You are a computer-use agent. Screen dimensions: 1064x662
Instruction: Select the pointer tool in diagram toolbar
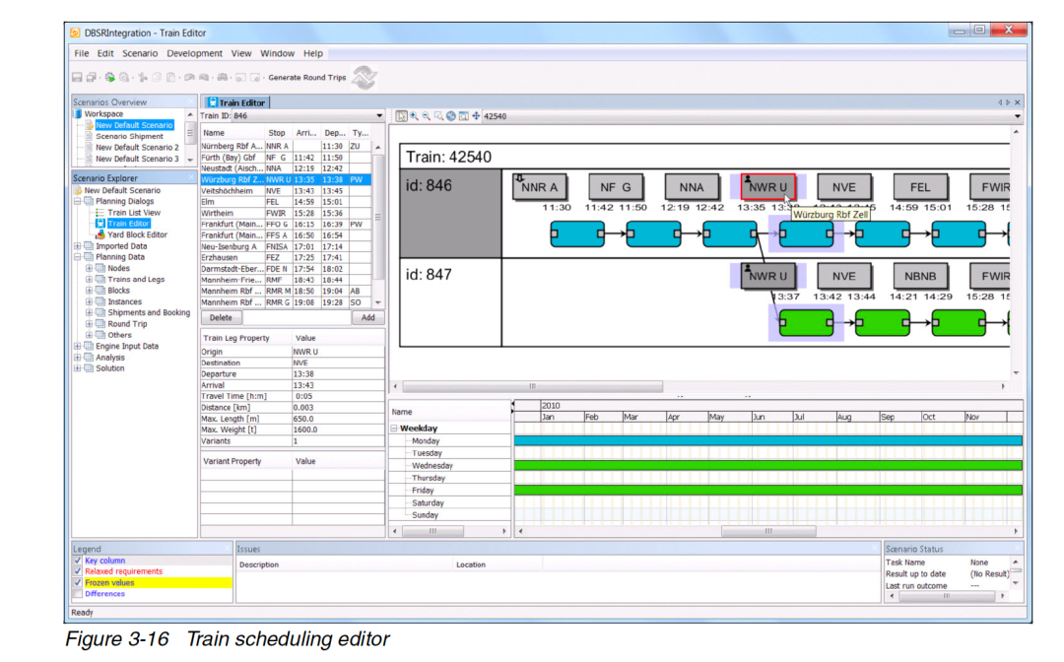[x=402, y=116]
